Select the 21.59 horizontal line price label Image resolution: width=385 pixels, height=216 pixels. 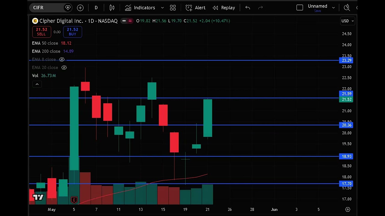(346, 94)
